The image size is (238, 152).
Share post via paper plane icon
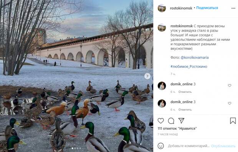181,121
